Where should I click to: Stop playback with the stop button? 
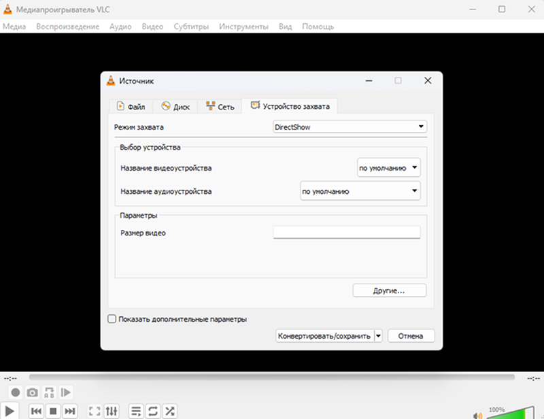pos(53,412)
